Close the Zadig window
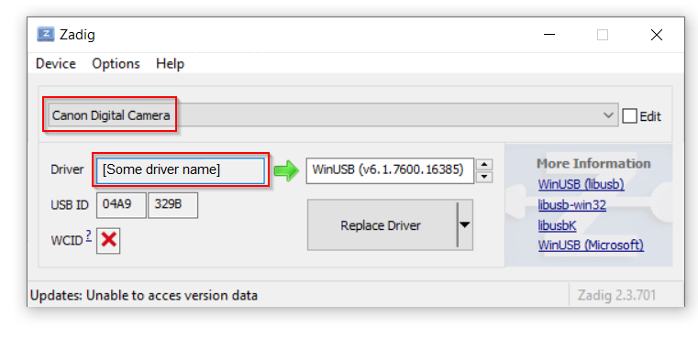The image size is (698, 338). (x=657, y=34)
